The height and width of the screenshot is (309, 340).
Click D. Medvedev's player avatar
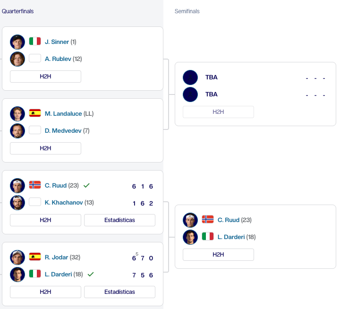click(17, 131)
